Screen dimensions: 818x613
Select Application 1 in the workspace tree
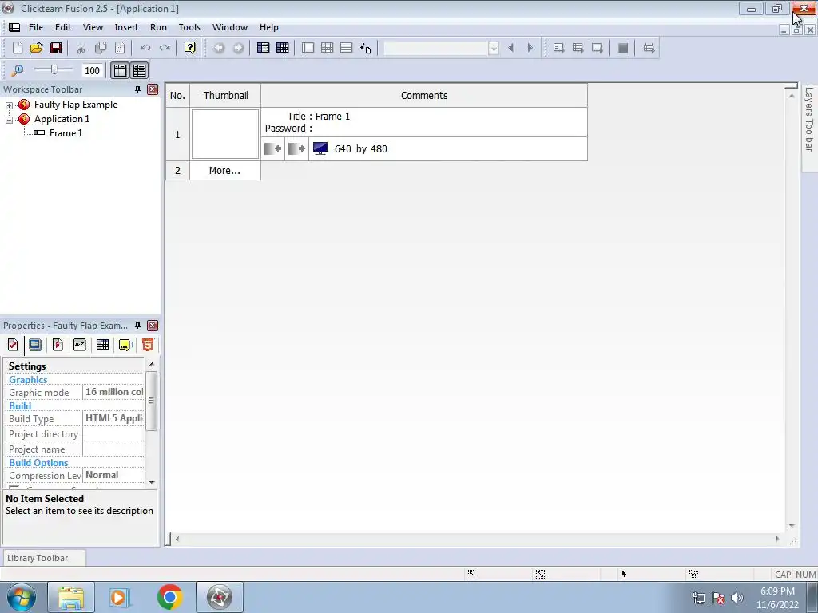(62, 119)
